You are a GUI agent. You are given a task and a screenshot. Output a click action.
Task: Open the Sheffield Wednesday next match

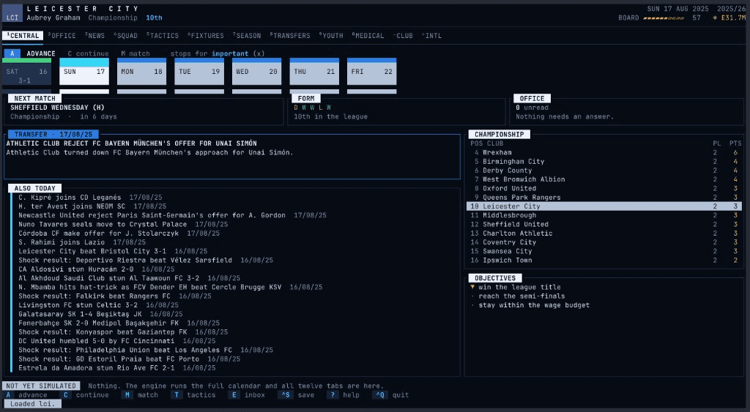(57, 108)
